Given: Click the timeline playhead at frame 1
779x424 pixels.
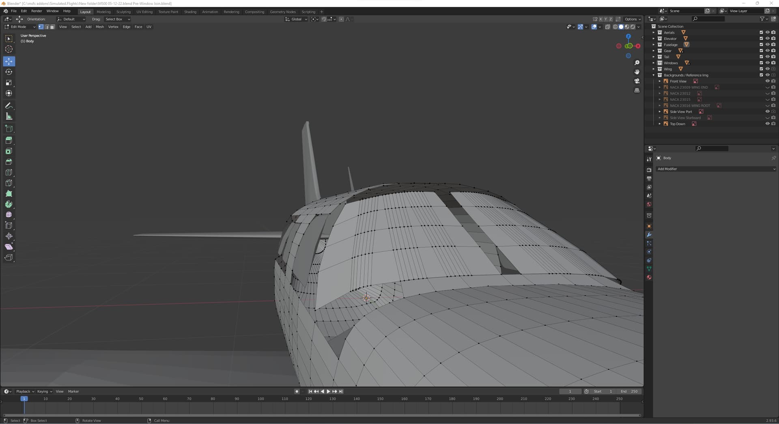Looking at the screenshot, I should click(24, 399).
